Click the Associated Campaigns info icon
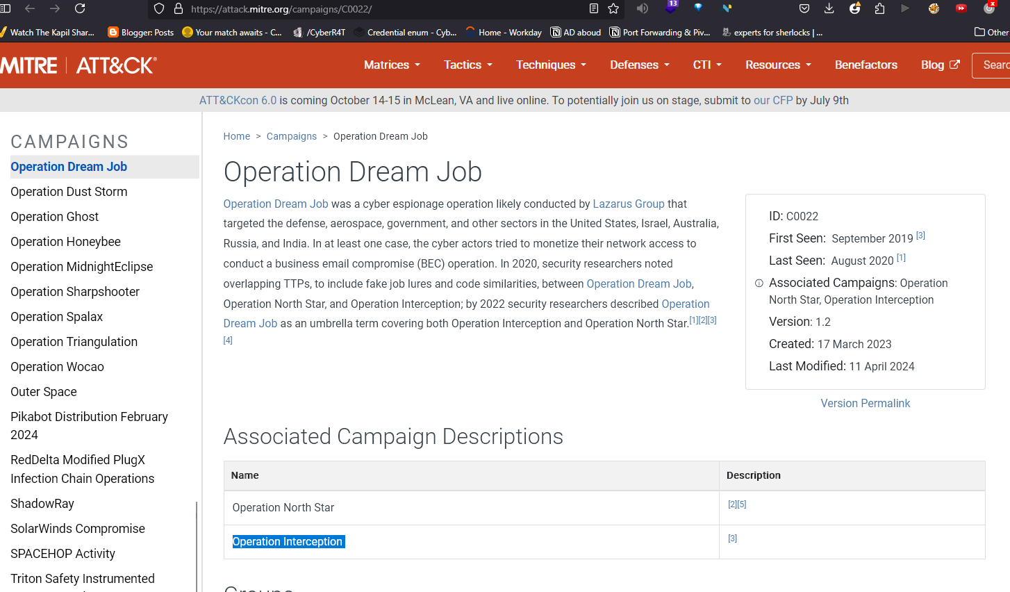This screenshot has height=592, width=1010. (759, 283)
